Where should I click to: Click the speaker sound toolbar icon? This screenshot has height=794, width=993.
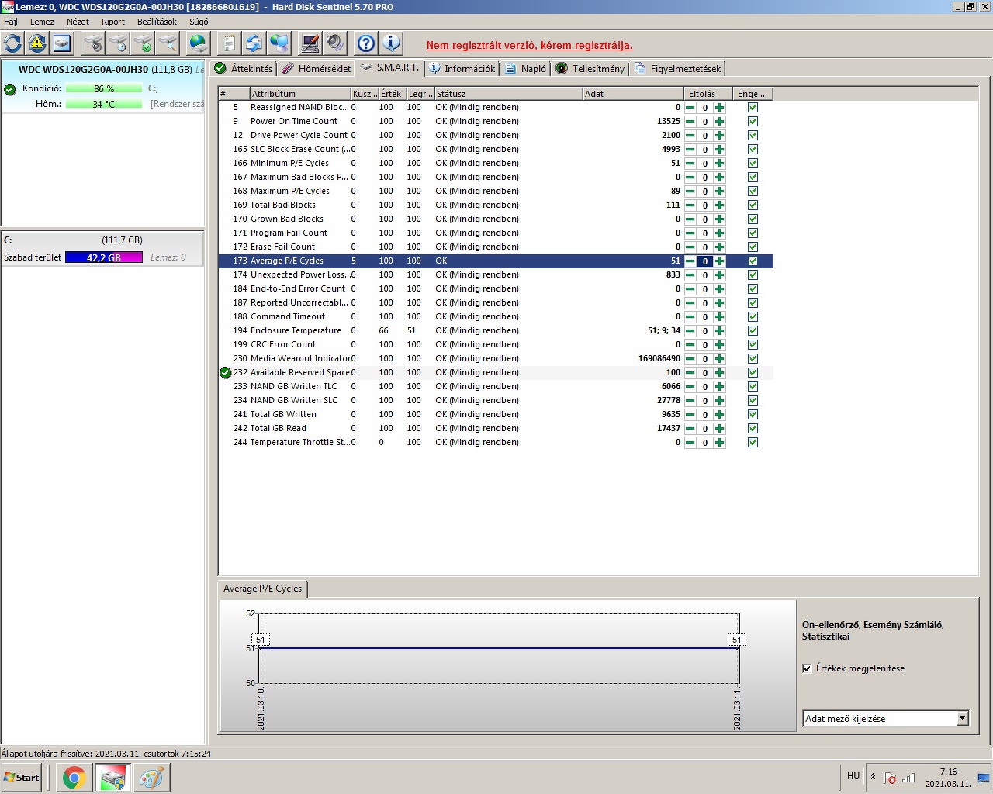pyautogui.click(x=335, y=43)
